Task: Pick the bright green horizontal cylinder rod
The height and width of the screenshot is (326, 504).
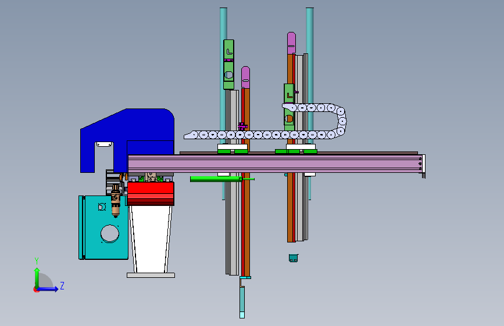Action: point(215,179)
